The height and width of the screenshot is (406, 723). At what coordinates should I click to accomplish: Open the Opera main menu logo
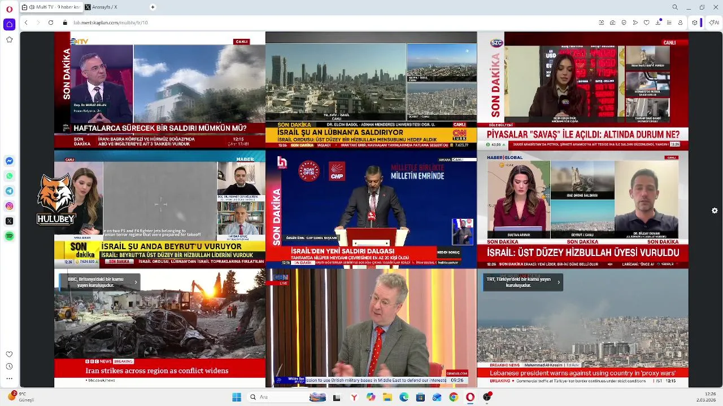point(9,8)
